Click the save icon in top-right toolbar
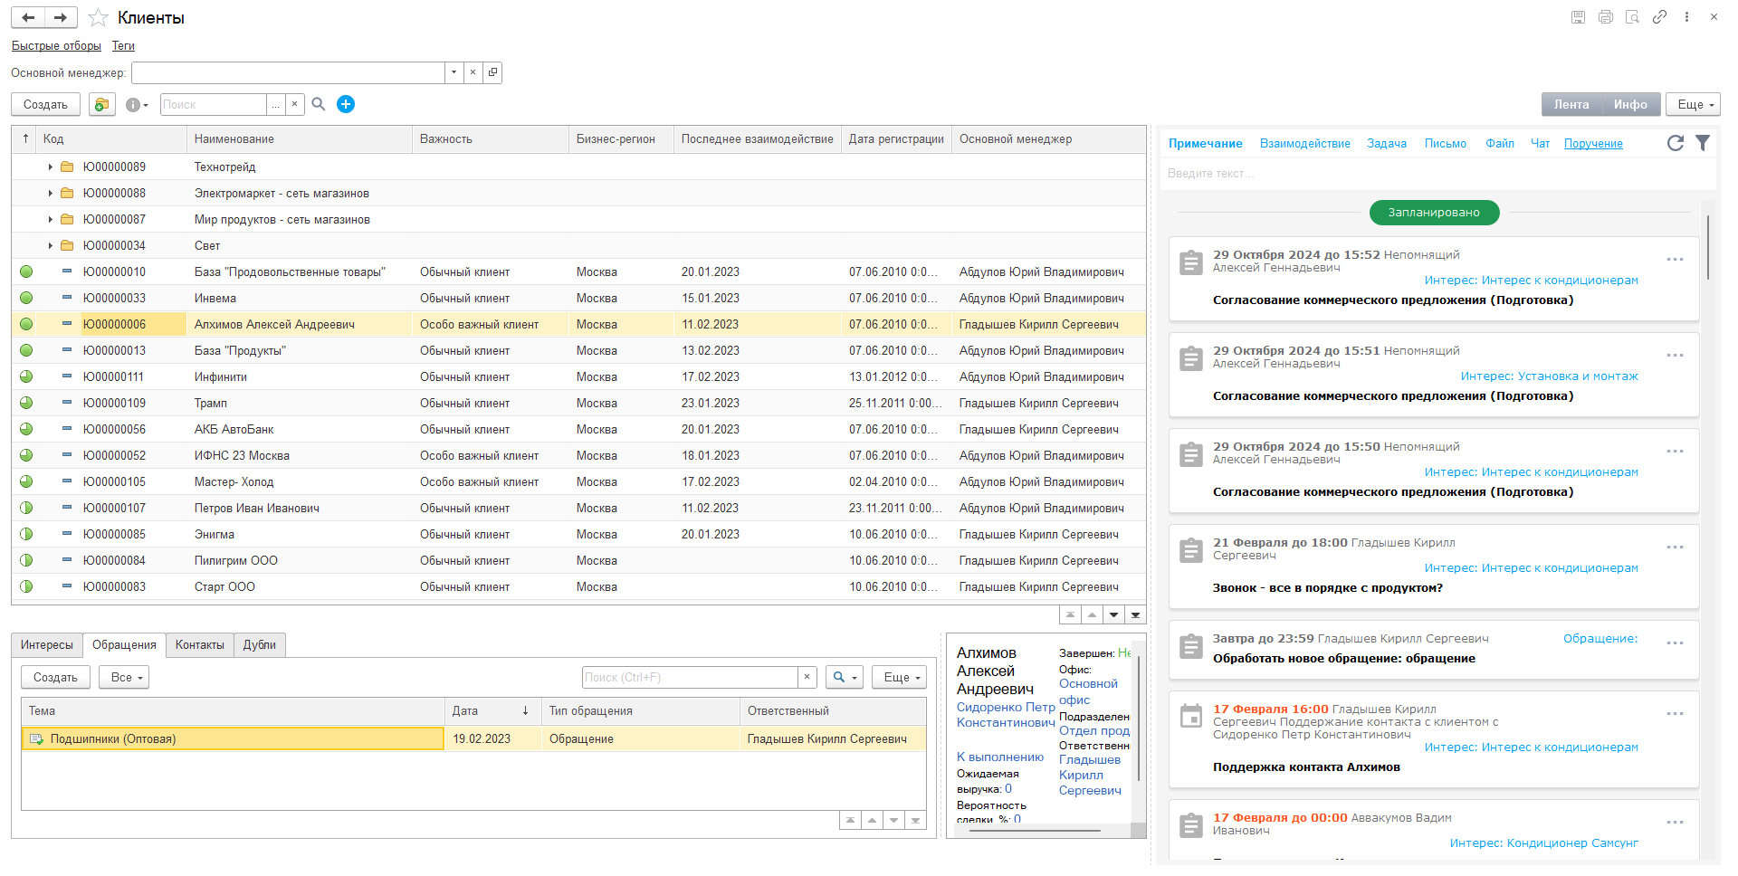The image size is (1738, 876). click(x=1578, y=17)
